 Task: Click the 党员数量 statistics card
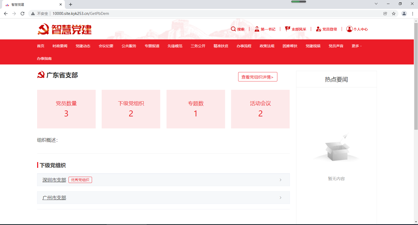point(66,109)
